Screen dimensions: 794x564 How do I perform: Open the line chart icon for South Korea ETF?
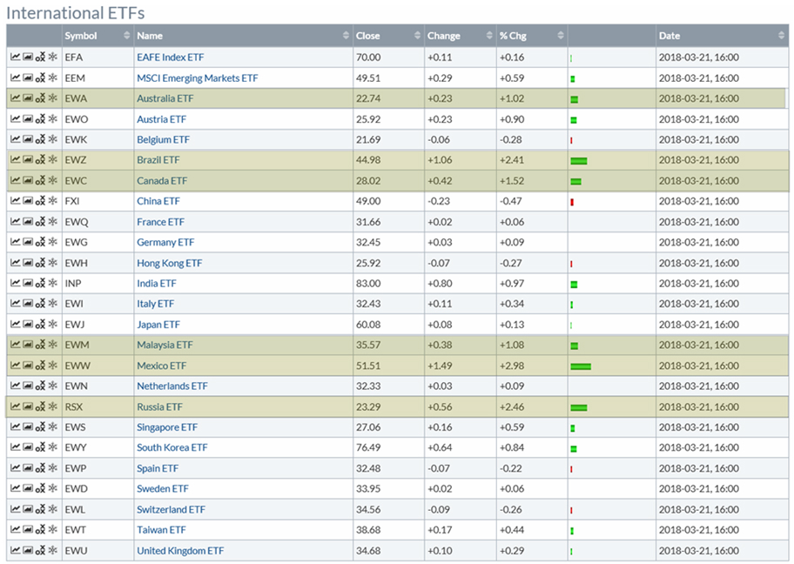[15, 448]
